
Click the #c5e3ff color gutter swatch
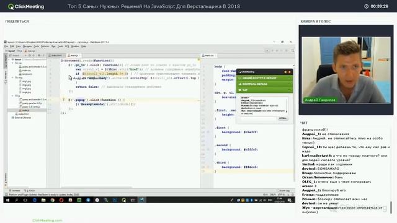(208, 132)
